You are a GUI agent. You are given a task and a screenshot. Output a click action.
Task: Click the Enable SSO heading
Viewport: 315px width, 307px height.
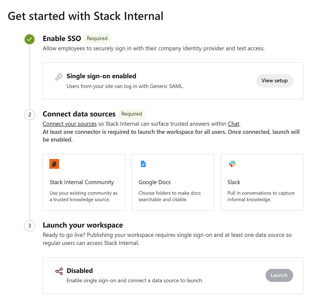(62, 39)
